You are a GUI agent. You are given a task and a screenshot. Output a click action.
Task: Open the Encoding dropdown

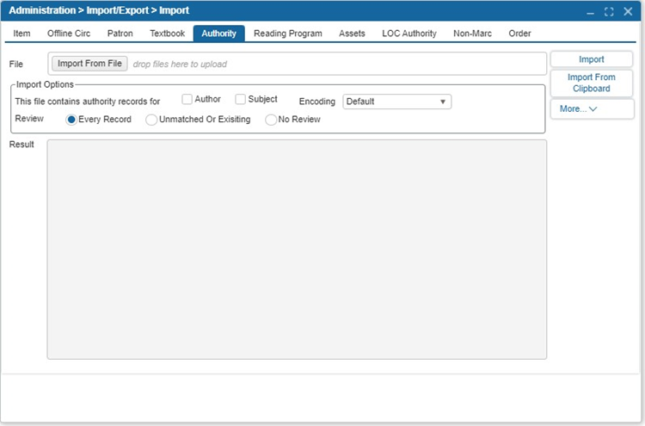(396, 102)
